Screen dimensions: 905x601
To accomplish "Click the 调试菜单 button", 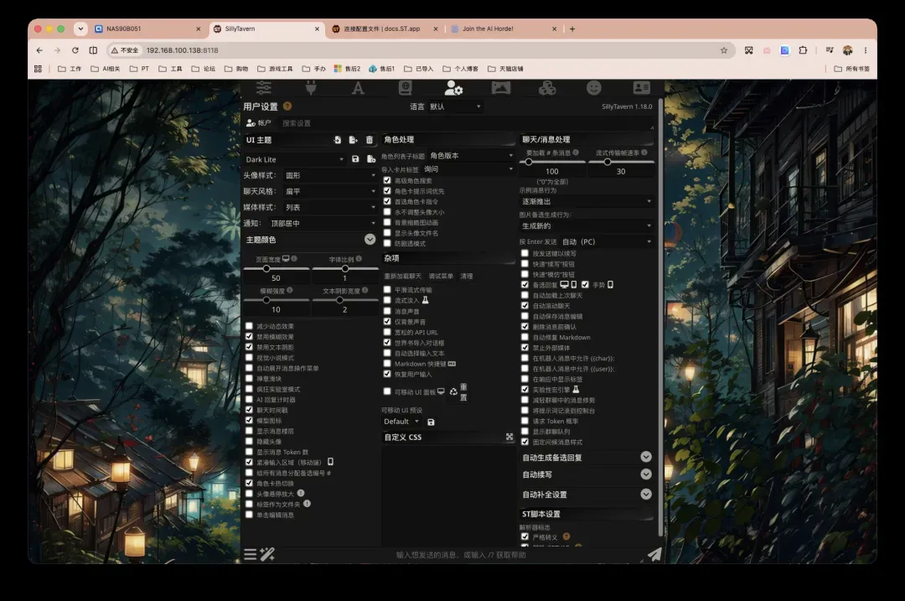I will coord(441,276).
